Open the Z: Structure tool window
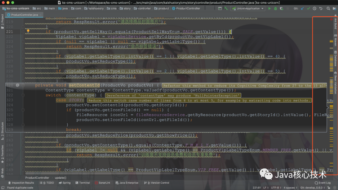Viewport: 338px width, 190px height. tap(3, 131)
